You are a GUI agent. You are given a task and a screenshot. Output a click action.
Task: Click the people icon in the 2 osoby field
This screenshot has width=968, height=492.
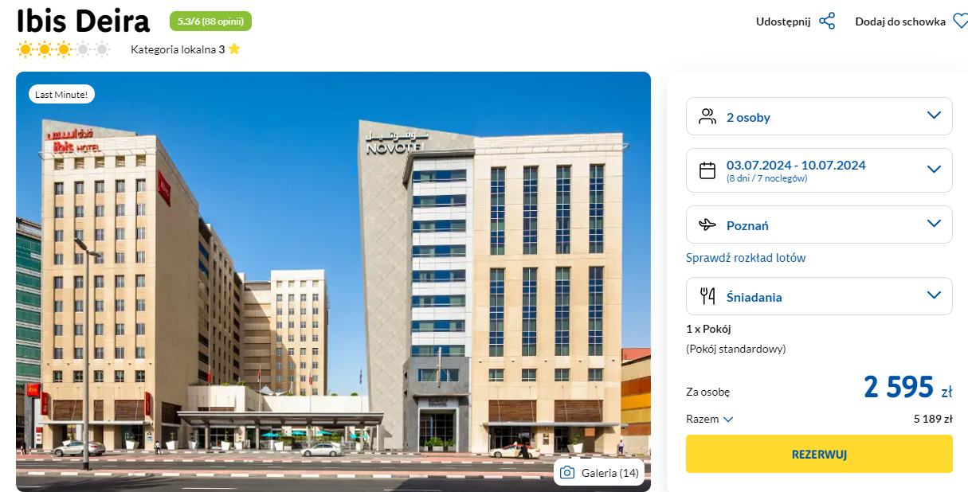click(x=707, y=117)
